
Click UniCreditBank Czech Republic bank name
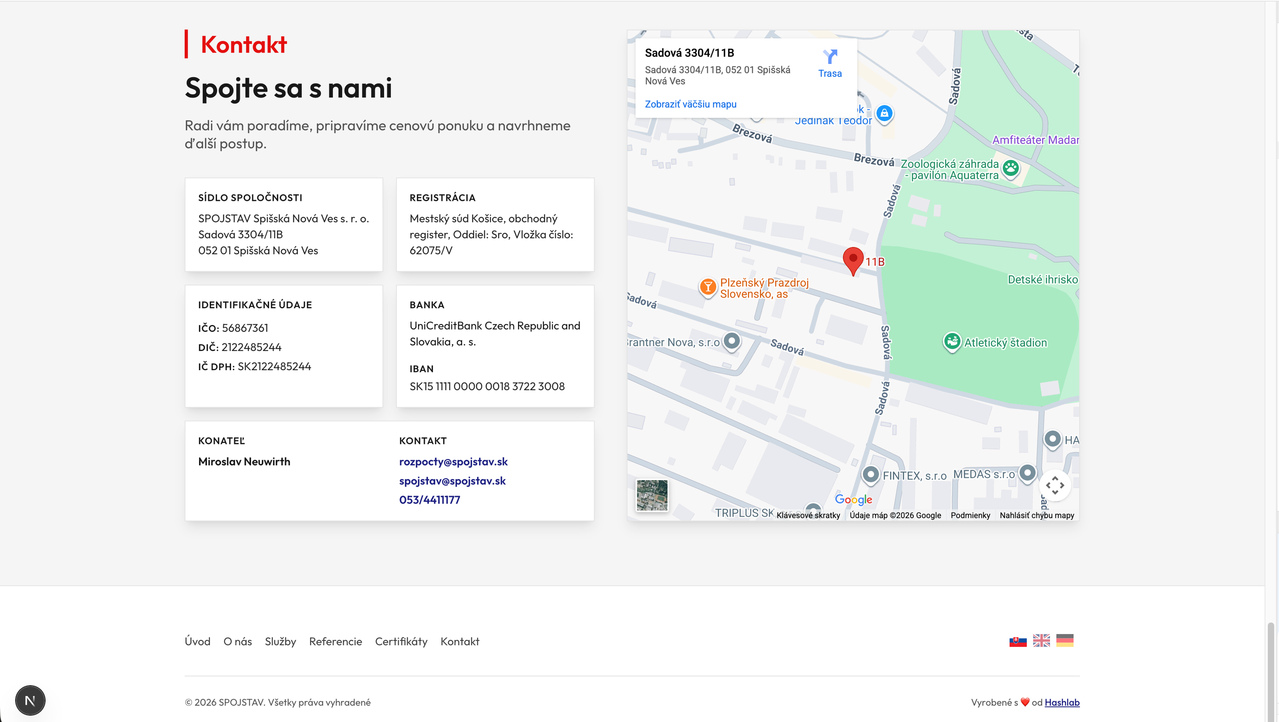click(x=495, y=333)
